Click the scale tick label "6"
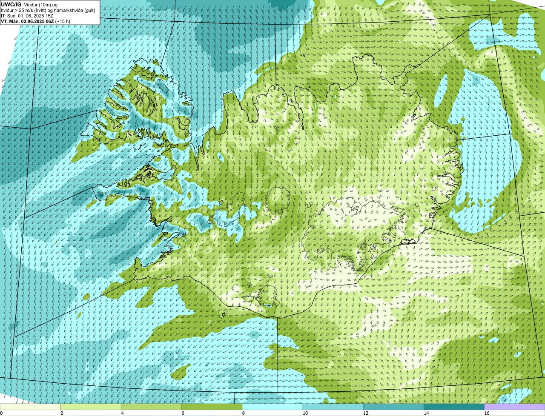 click(183, 413)
